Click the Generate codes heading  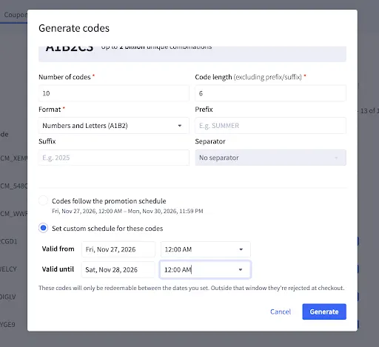click(74, 28)
